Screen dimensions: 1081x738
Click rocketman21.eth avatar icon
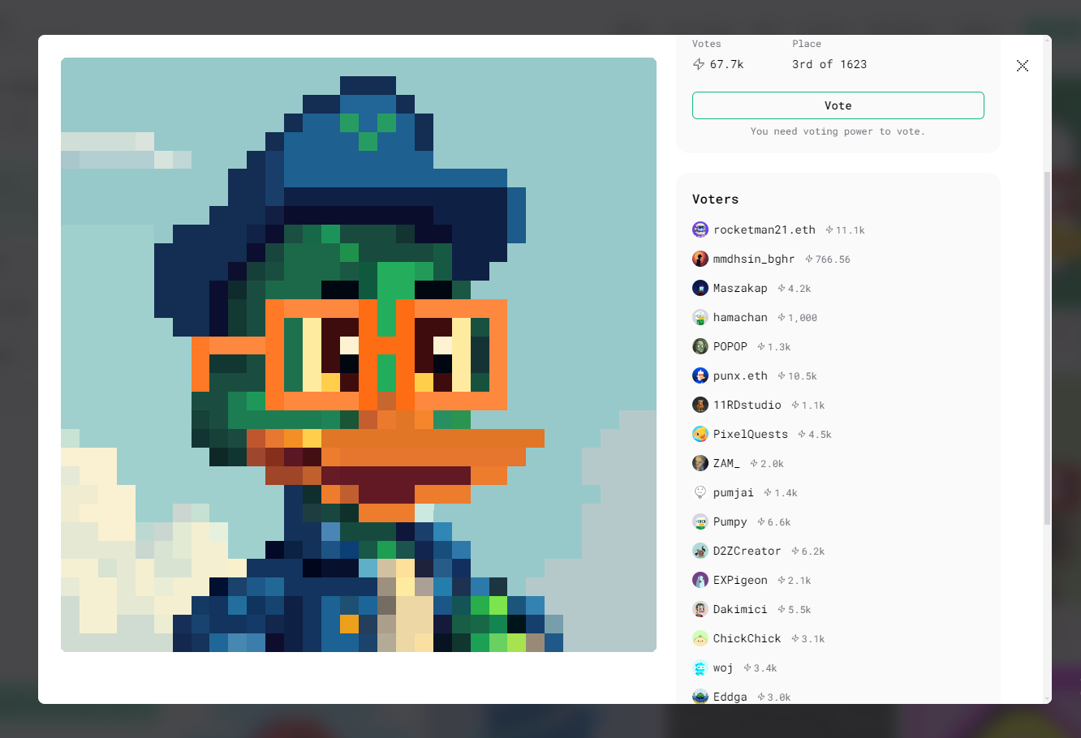(x=700, y=230)
